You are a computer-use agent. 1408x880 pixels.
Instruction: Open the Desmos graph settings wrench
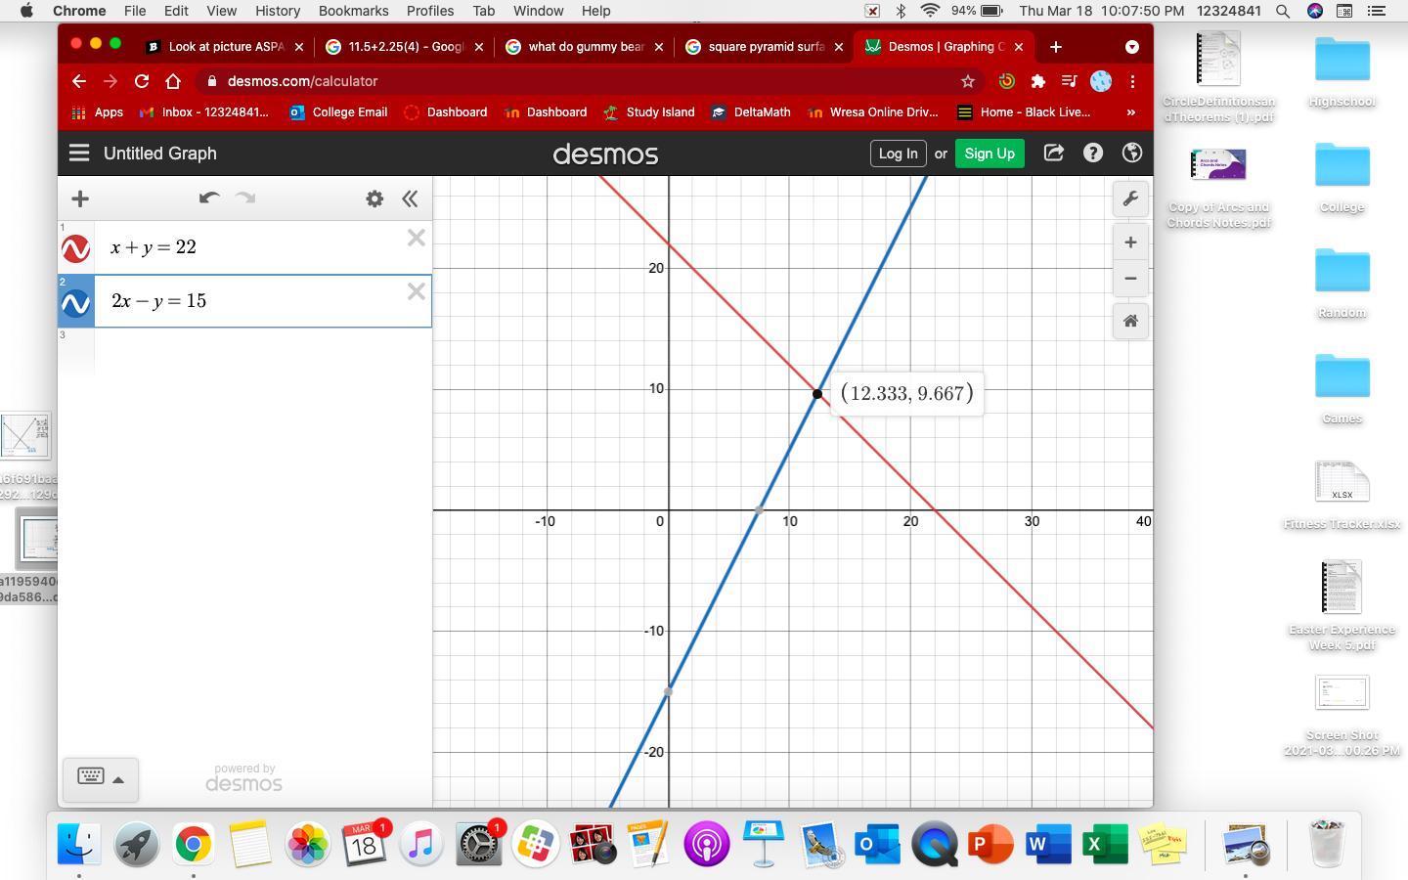point(1130,199)
